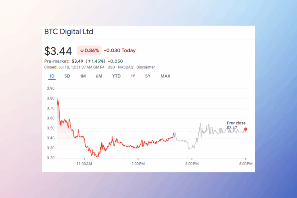Switch to the 5D chart range

pos(67,76)
